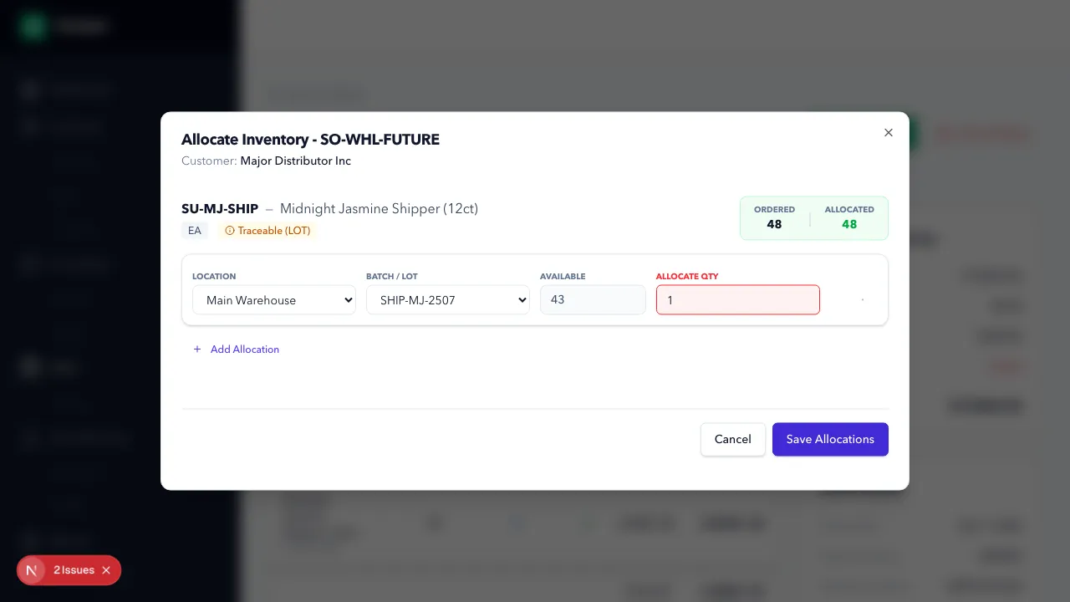
Task: Click the Add Allocation link
Action: point(244,349)
